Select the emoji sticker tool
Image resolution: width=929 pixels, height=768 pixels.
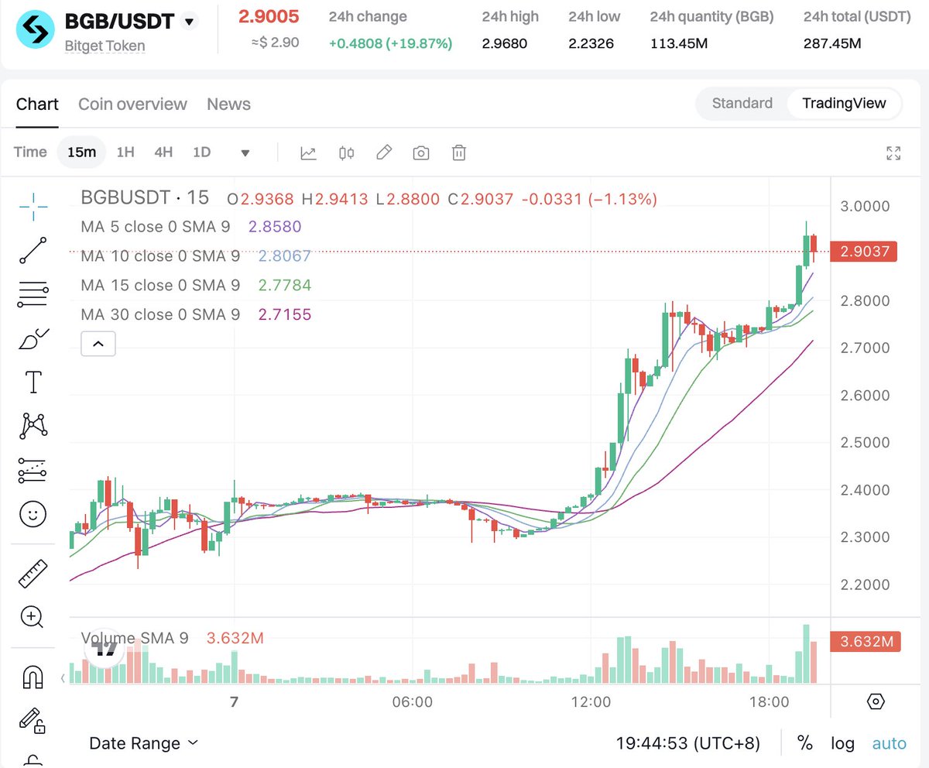(x=32, y=513)
